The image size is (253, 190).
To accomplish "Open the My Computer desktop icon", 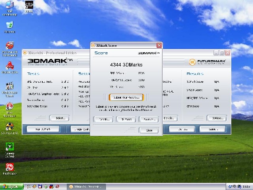I will 9,8.
